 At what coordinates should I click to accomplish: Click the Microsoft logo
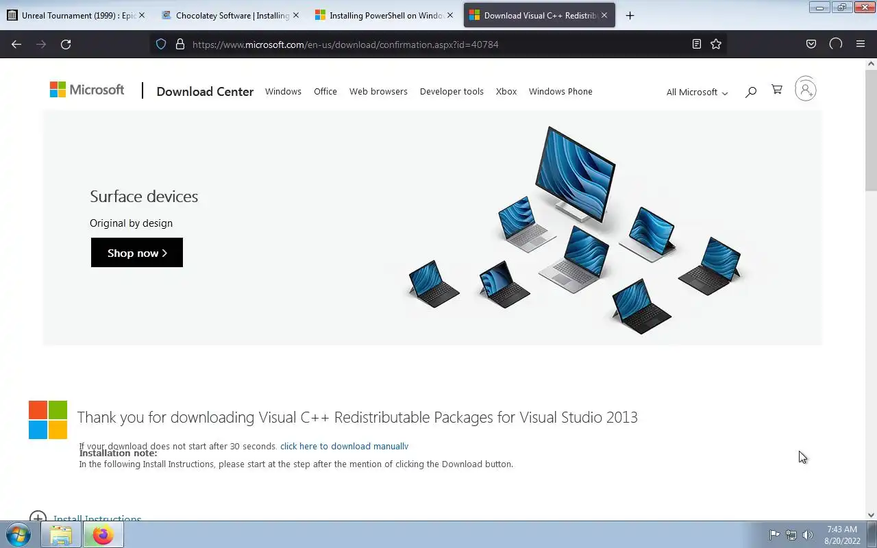[x=87, y=90]
